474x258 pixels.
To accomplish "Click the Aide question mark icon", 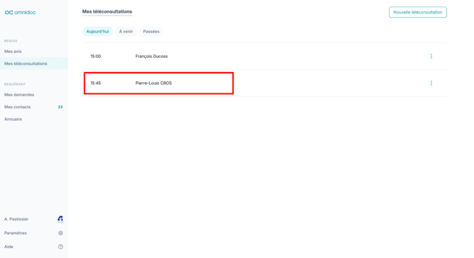I will (x=60, y=247).
